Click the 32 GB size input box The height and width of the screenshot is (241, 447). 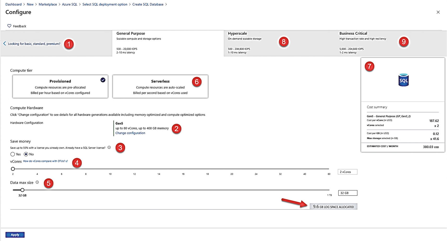[348, 193]
